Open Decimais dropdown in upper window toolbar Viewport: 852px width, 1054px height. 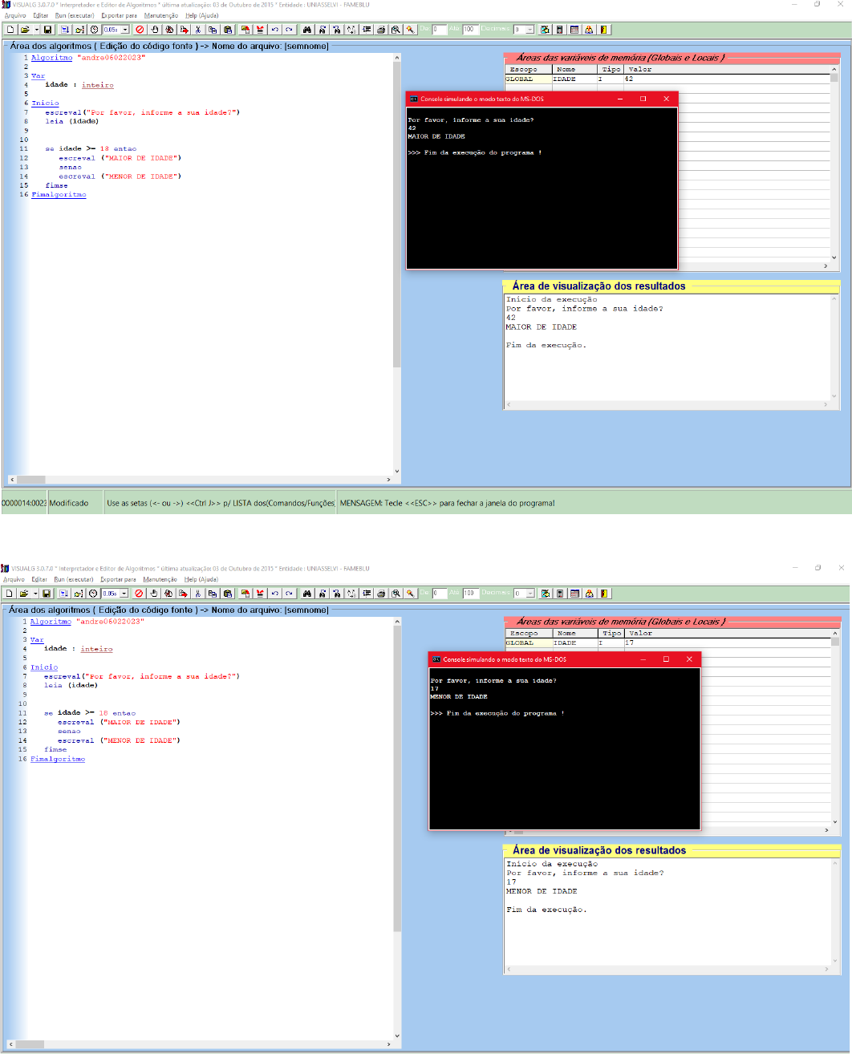pyautogui.click(x=529, y=30)
